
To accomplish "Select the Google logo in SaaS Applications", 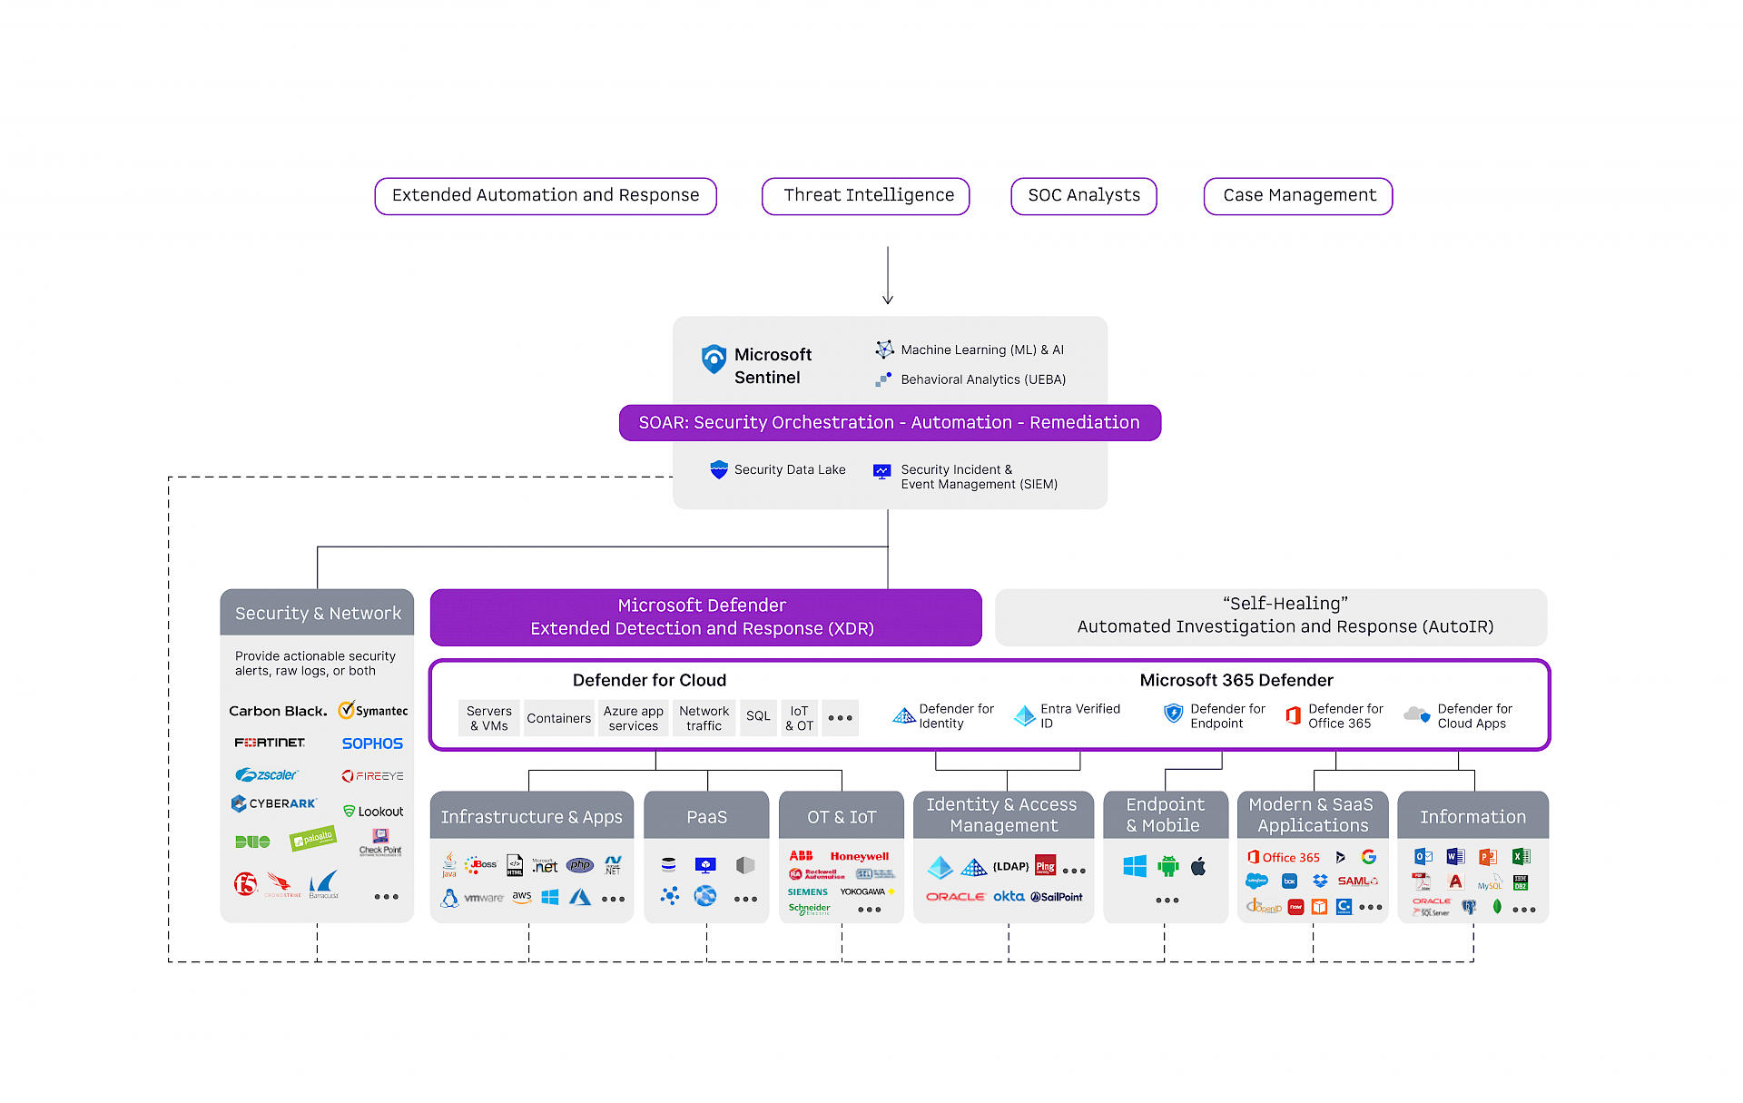I will [1369, 857].
